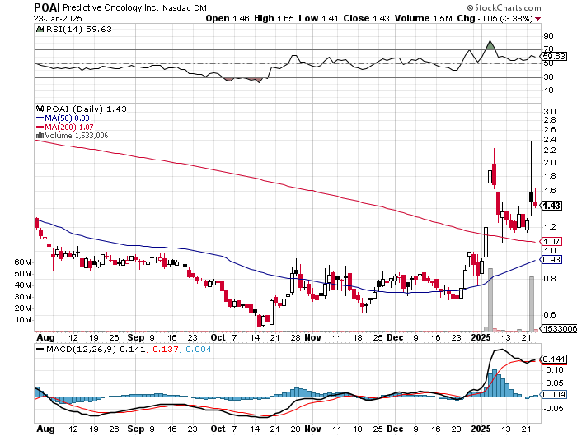Click the 59.63 RSI value tag on right axis
Screen dimensions: 577x436
pyautogui.click(x=554, y=56)
